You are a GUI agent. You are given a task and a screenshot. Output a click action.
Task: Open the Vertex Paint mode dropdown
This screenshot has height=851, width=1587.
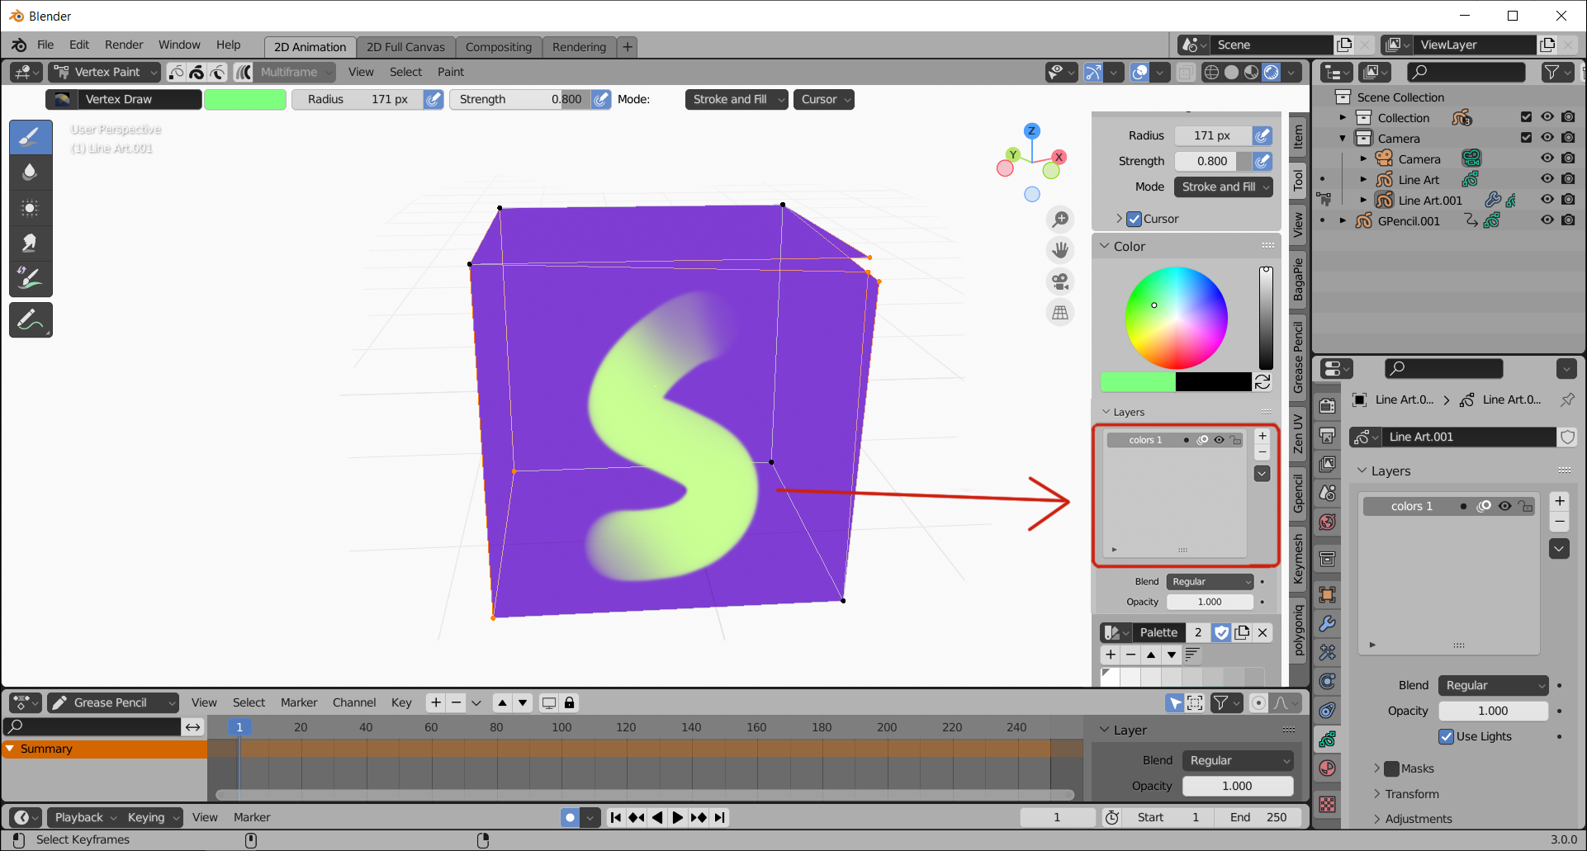pyautogui.click(x=104, y=72)
